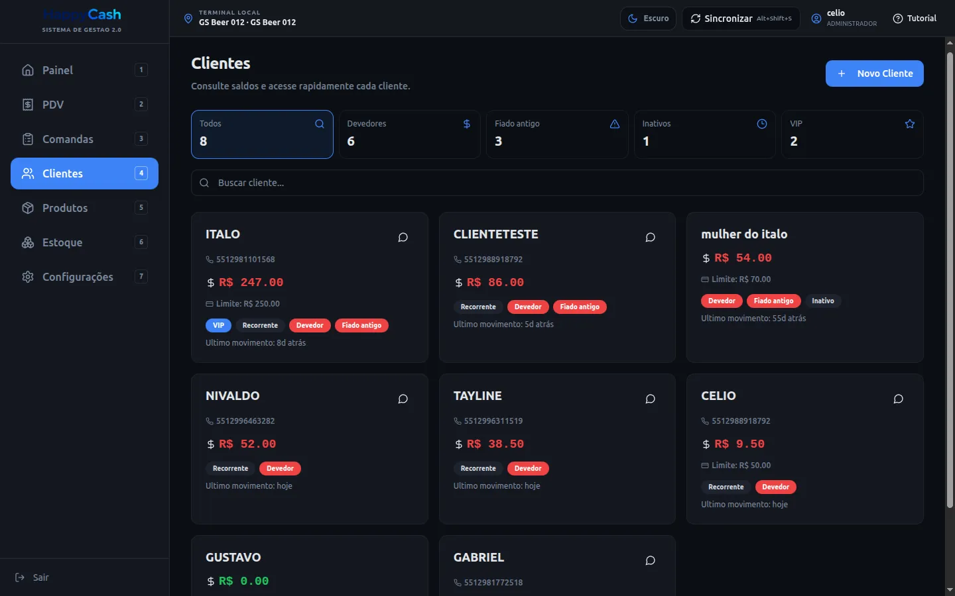Open the PDV section
Viewport: 955px width, 596px height.
[84, 105]
